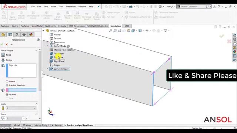Switch to the MBD ribbon tab
Screen dimensions: 237x133
point(127,26)
